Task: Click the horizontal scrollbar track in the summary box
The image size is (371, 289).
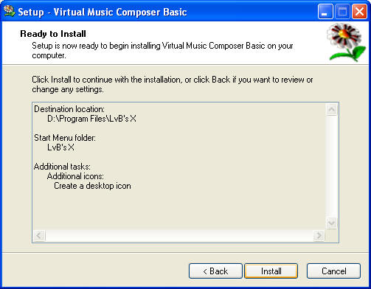Action: point(179,236)
